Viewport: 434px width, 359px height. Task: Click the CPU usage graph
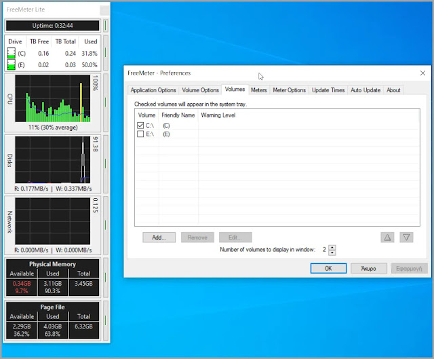tap(53, 98)
